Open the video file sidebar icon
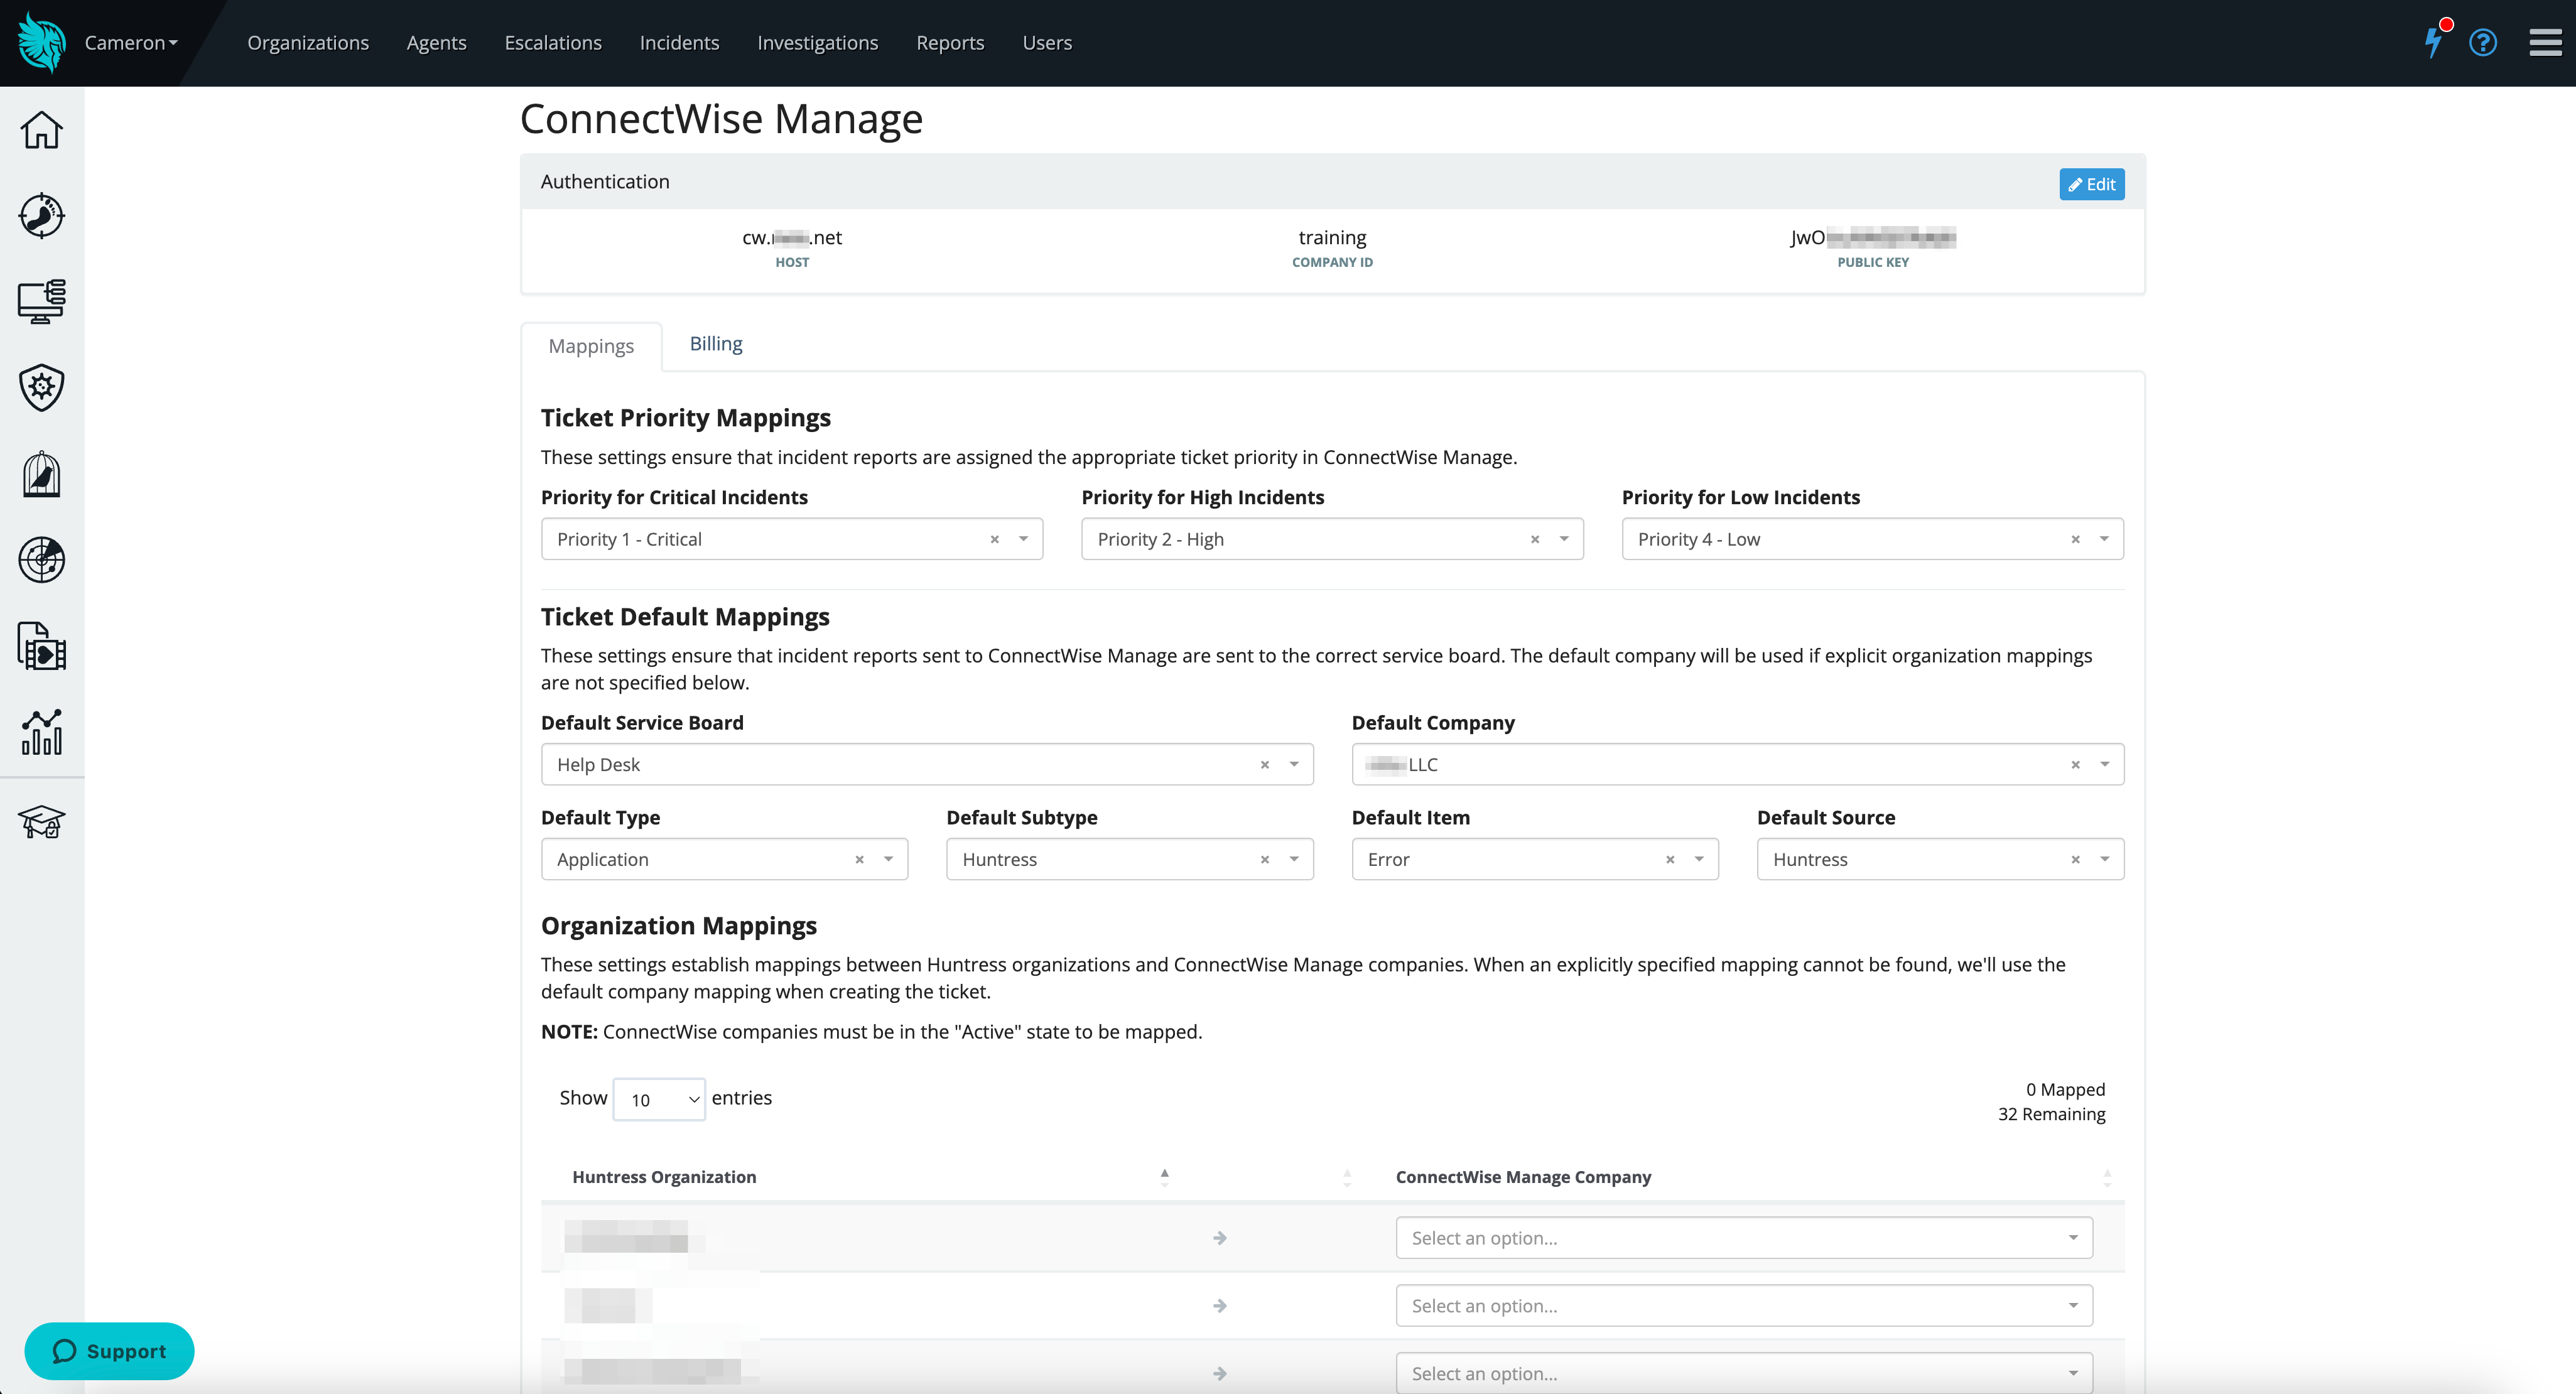 (41, 646)
